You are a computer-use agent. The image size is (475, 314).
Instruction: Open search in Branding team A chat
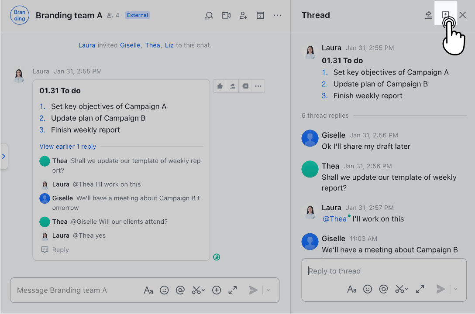pos(209,15)
